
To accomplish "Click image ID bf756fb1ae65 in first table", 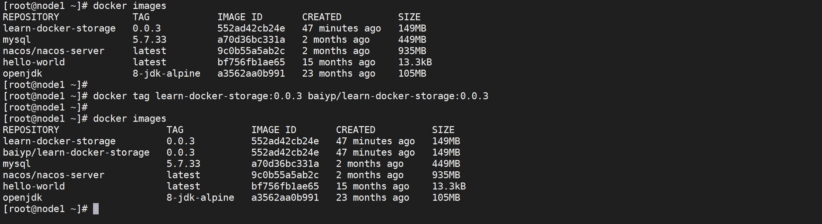I will pos(251,62).
